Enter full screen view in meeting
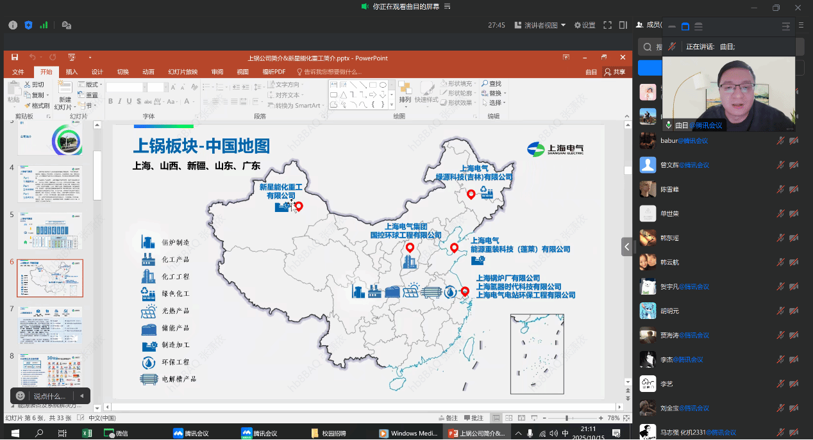This screenshot has height=440, width=813. (607, 25)
